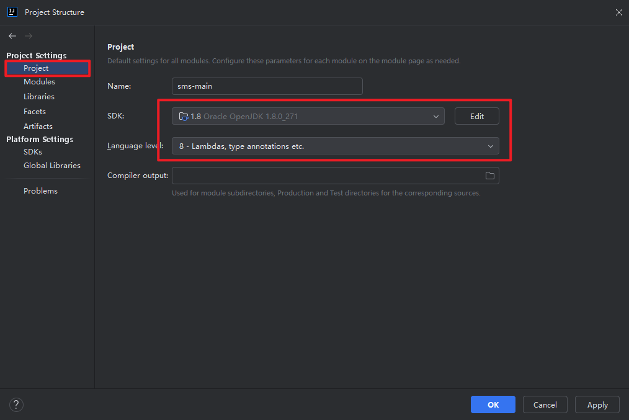Click the IntelliJ IDEA logo icon
The width and height of the screenshot is (629, 420).
click(x=12, y=12)
